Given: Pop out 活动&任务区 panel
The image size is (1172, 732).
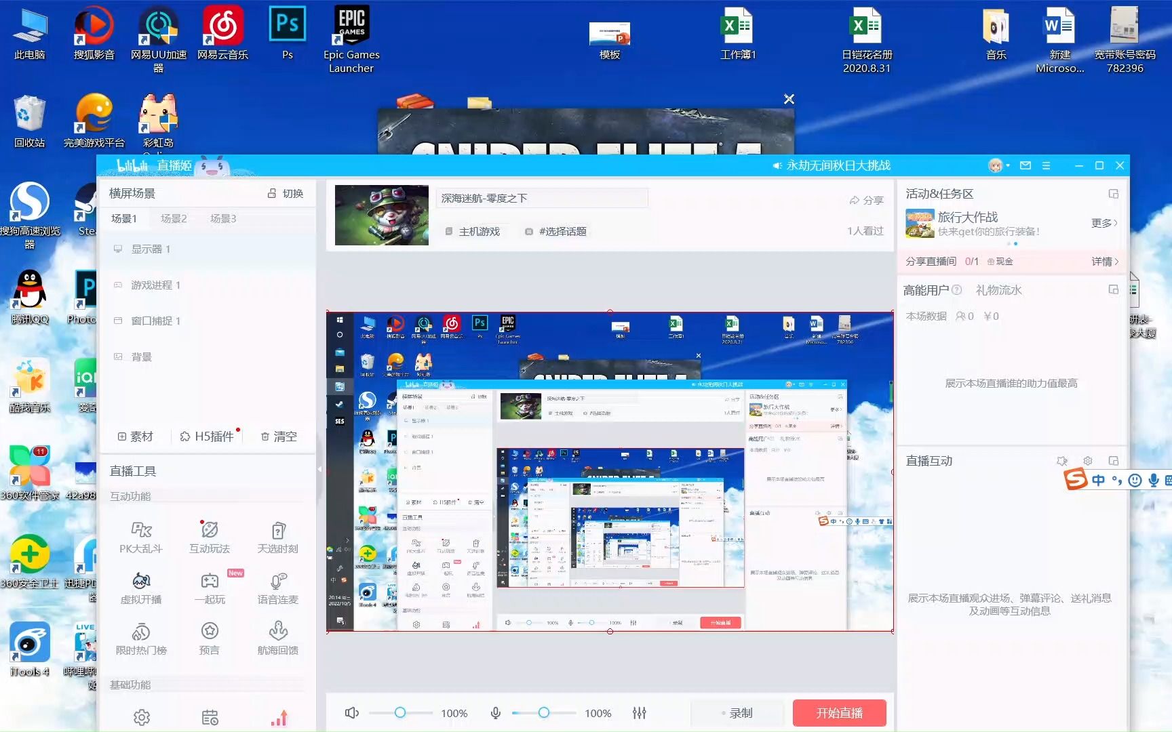Looking at the screenshot, I should (1113, 194).
